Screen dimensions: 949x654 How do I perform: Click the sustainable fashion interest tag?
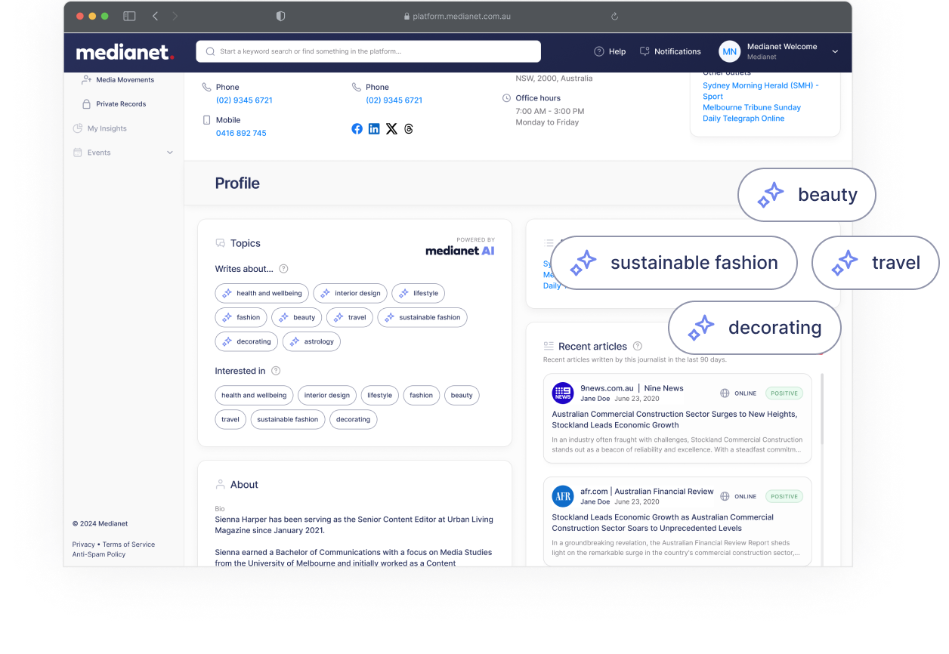(288, 419)
